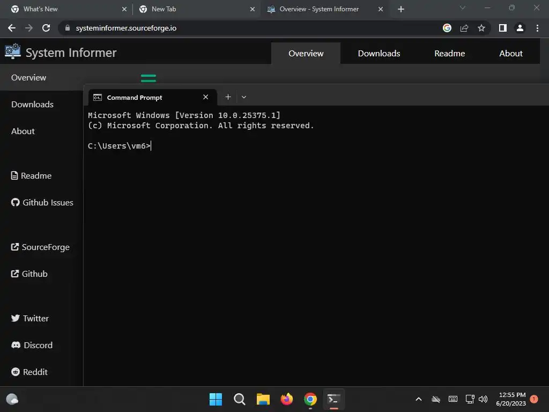Image resolution: width=549 pixels, height=412 pixels.
Task: Open Chrome three-dot menu
Action: [x=537, y=28]
